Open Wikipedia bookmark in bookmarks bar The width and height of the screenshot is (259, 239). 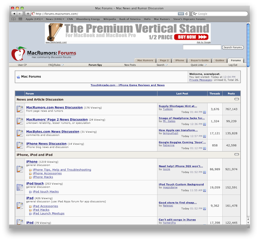(110, 19)
